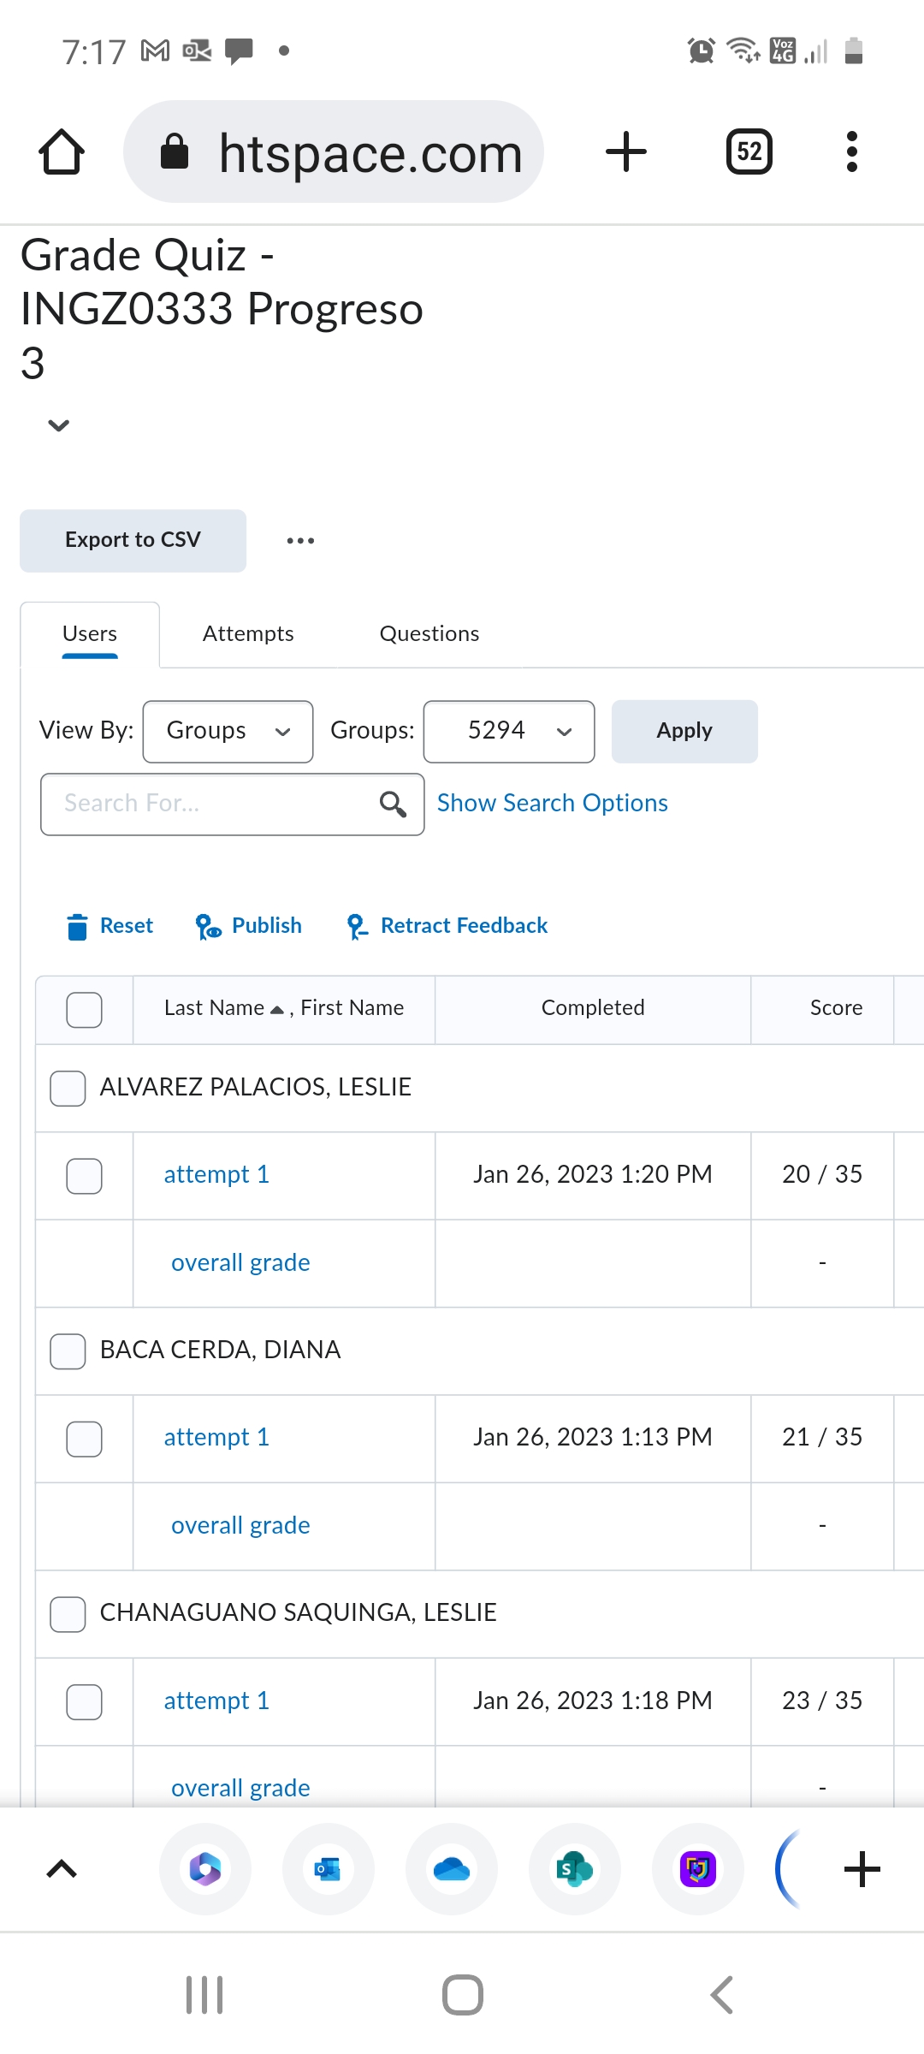Check the box for ALVAREZ PALACIOS, LESLIE
The width and height of the screenshot is (924, 2054).
point(68,1088)
